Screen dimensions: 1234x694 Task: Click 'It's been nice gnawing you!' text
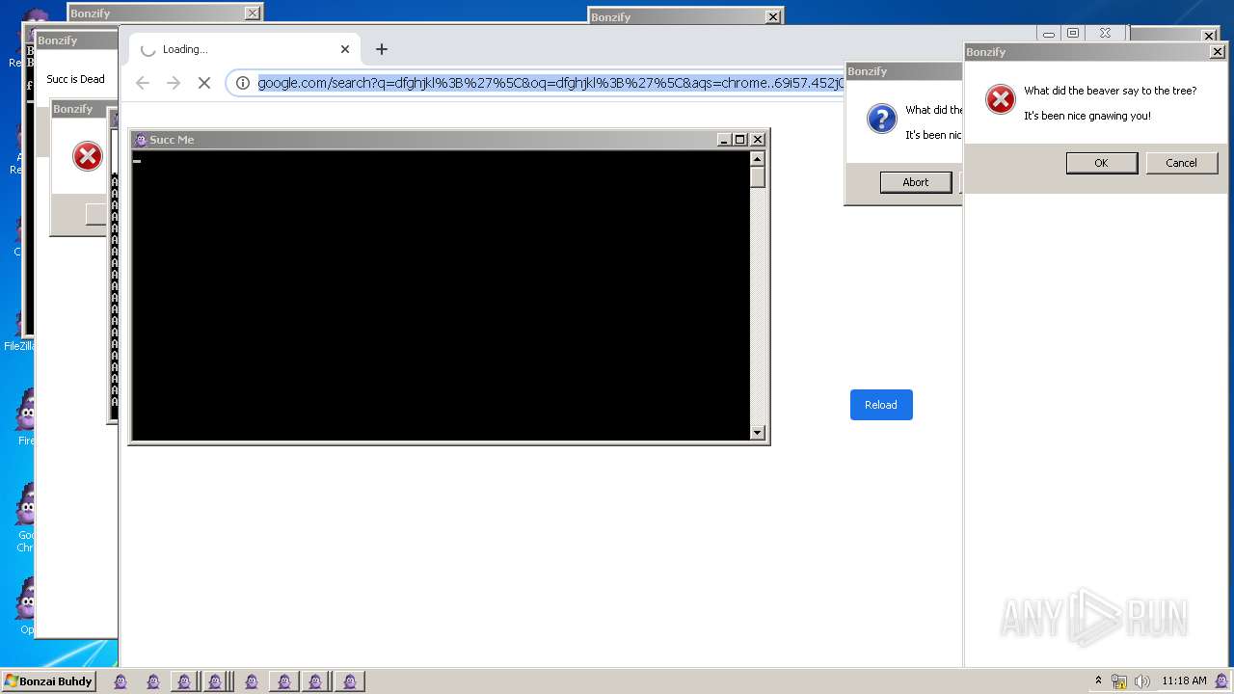coord(1087,116)
